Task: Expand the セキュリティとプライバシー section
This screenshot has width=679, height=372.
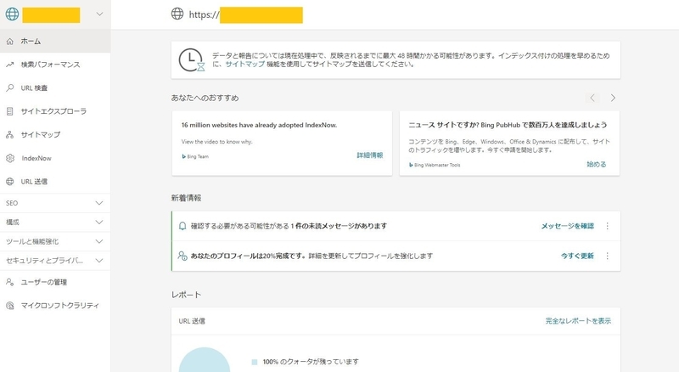Action: 55,260
